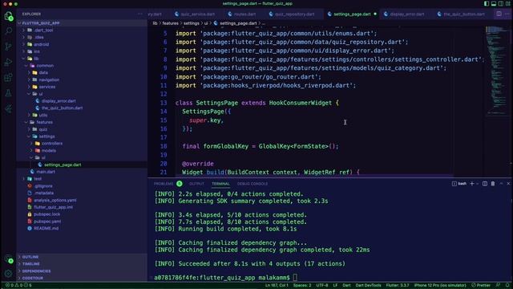
Task: Maximize the terminal panel with the caret icon
Action: (x=501, y=184)
